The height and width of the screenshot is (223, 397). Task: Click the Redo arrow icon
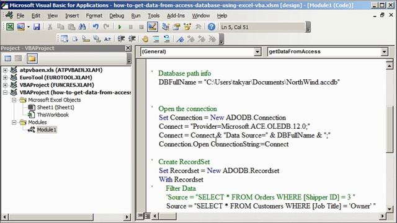(106, 27)
